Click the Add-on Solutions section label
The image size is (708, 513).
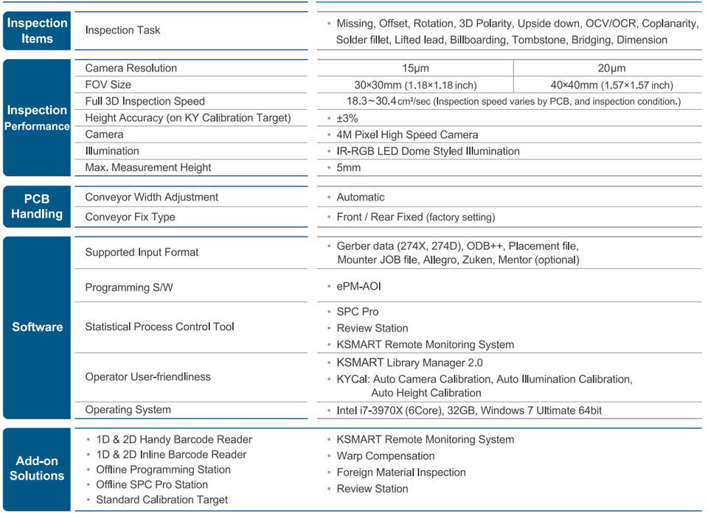pos(37,470)
